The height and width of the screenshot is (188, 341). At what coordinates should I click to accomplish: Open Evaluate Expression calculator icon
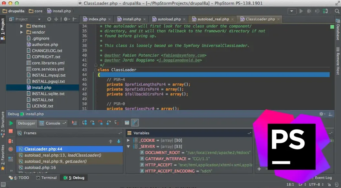click(127, 123)
